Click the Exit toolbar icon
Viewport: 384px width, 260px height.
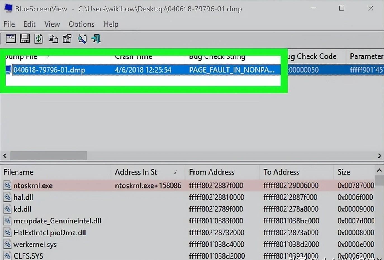[96, 39]
